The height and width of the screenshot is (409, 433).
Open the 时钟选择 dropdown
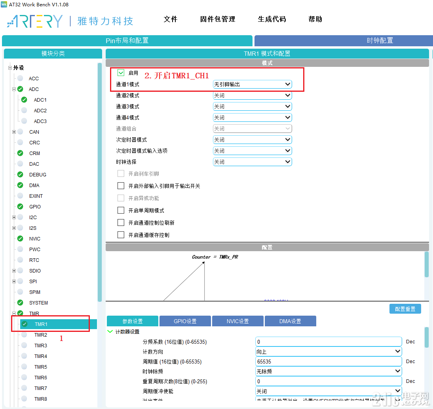pyautogui.click(x=253, y=162)
